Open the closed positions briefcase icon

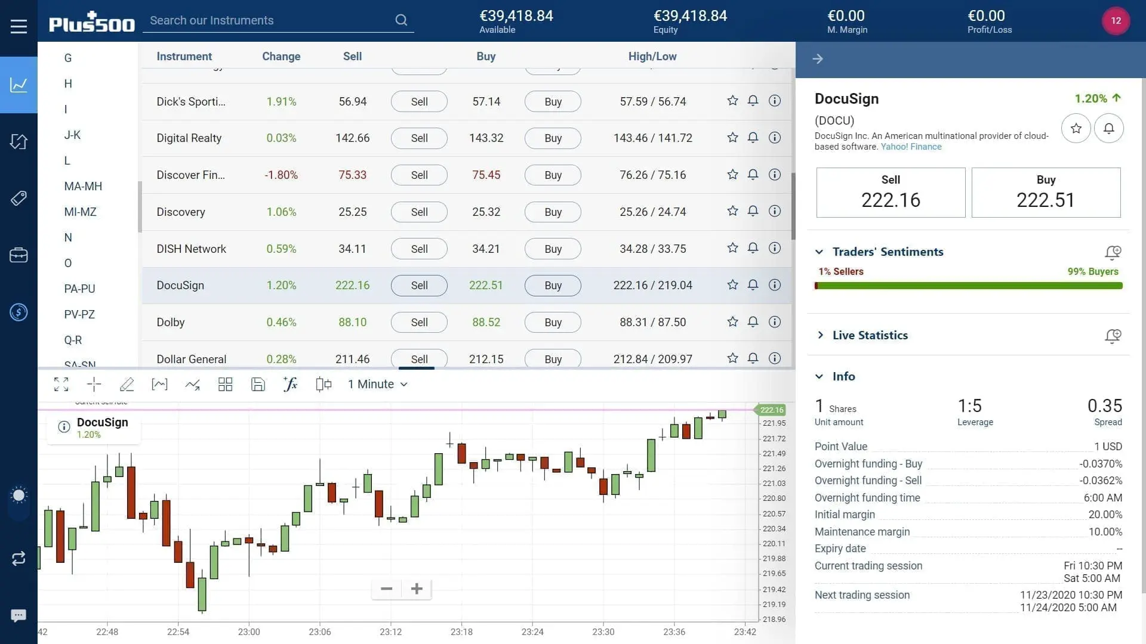tap(19, 255)
